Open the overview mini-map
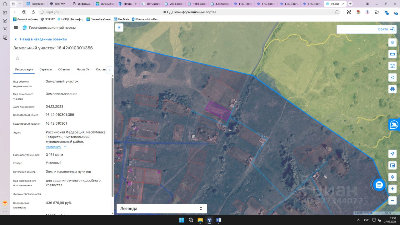This screenshot has height=225, width=400. [x=392, y=165]
